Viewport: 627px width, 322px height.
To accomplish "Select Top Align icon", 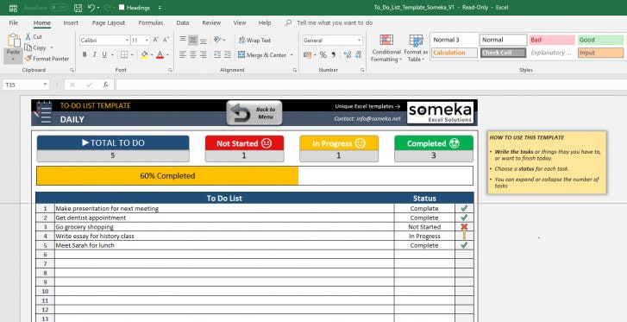I will 183,40.
